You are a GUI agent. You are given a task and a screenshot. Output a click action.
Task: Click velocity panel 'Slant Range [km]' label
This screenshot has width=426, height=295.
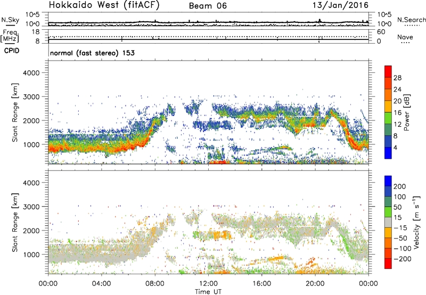[15, 222]
